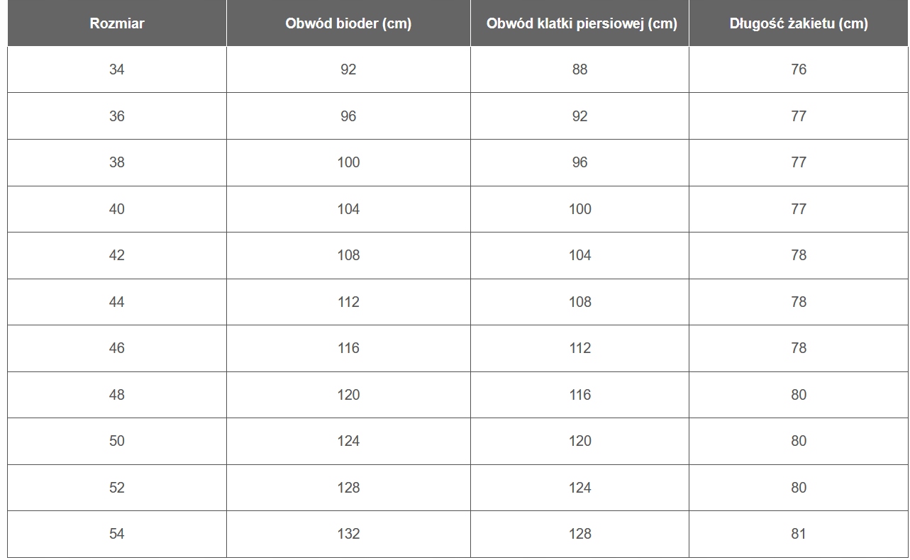
Task: Select size 36 cell
Action: [117, 116]
